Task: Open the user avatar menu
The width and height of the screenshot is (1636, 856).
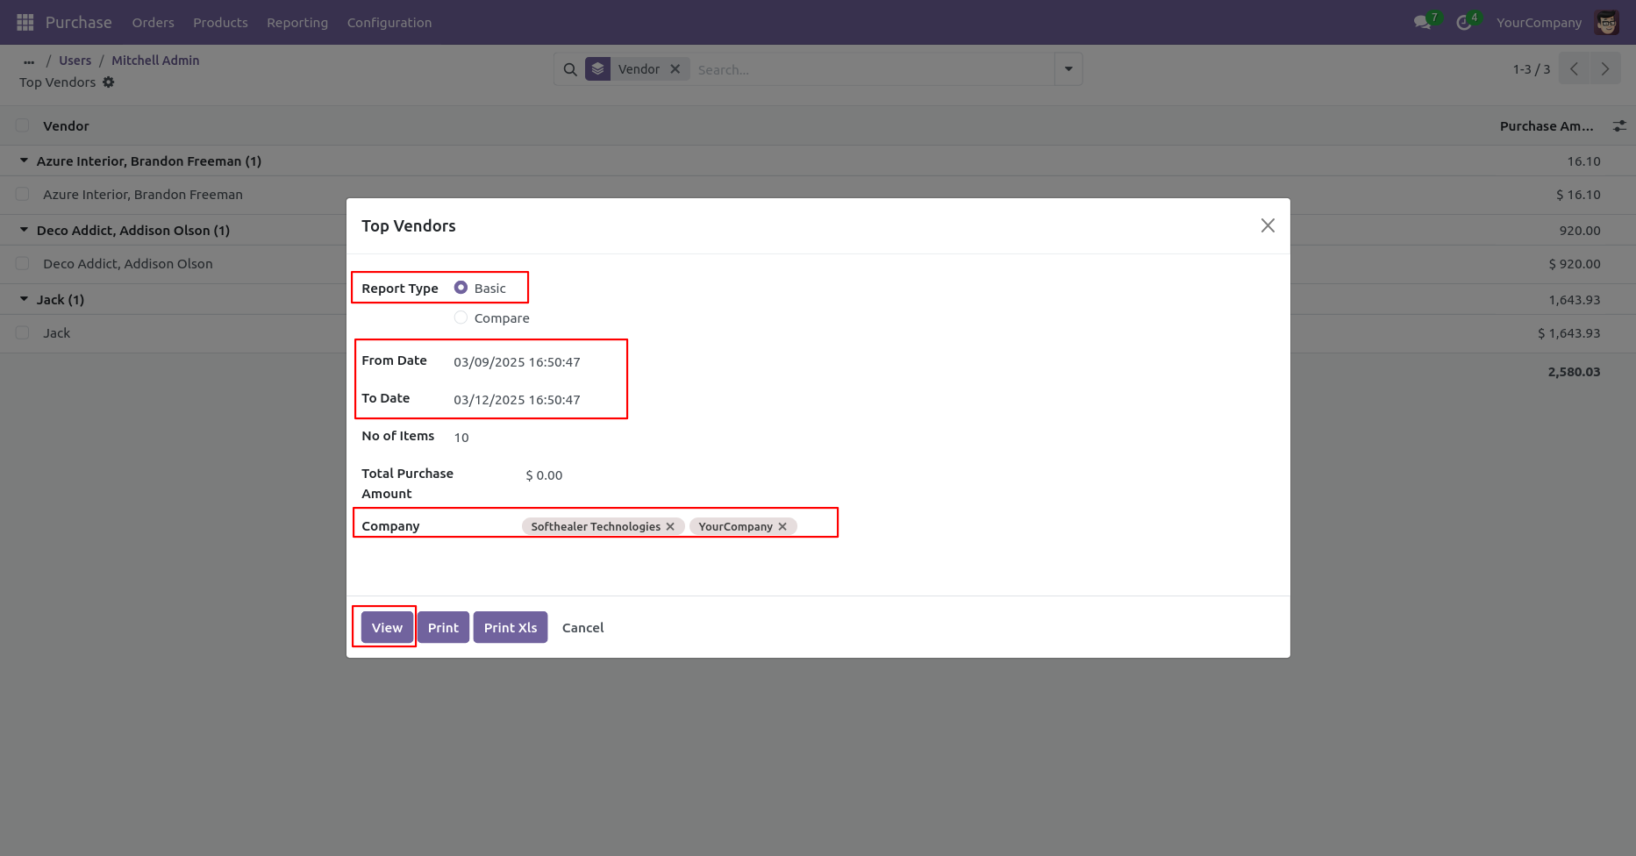Action: [x=1607, y=23]
